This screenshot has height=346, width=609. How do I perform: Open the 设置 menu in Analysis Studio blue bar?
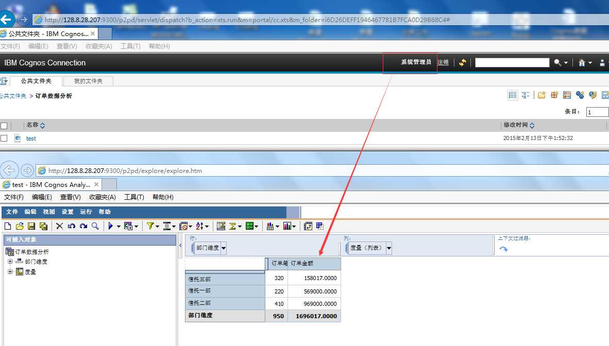tap(67, 212)
